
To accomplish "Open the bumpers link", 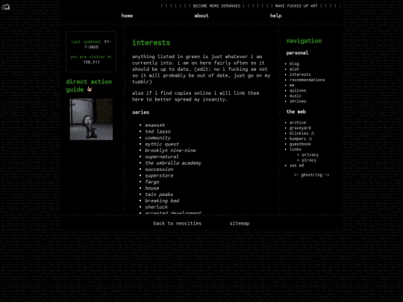I will coord(298,139).
